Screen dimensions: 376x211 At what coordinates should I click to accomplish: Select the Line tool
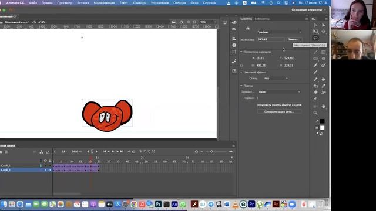pos(315,52)
